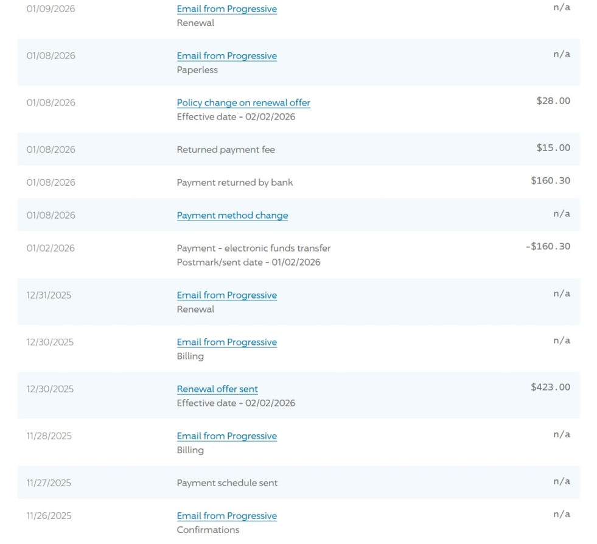Click the $423.00 renewal offer amount

pyautogui.click(x=550, y=387)
